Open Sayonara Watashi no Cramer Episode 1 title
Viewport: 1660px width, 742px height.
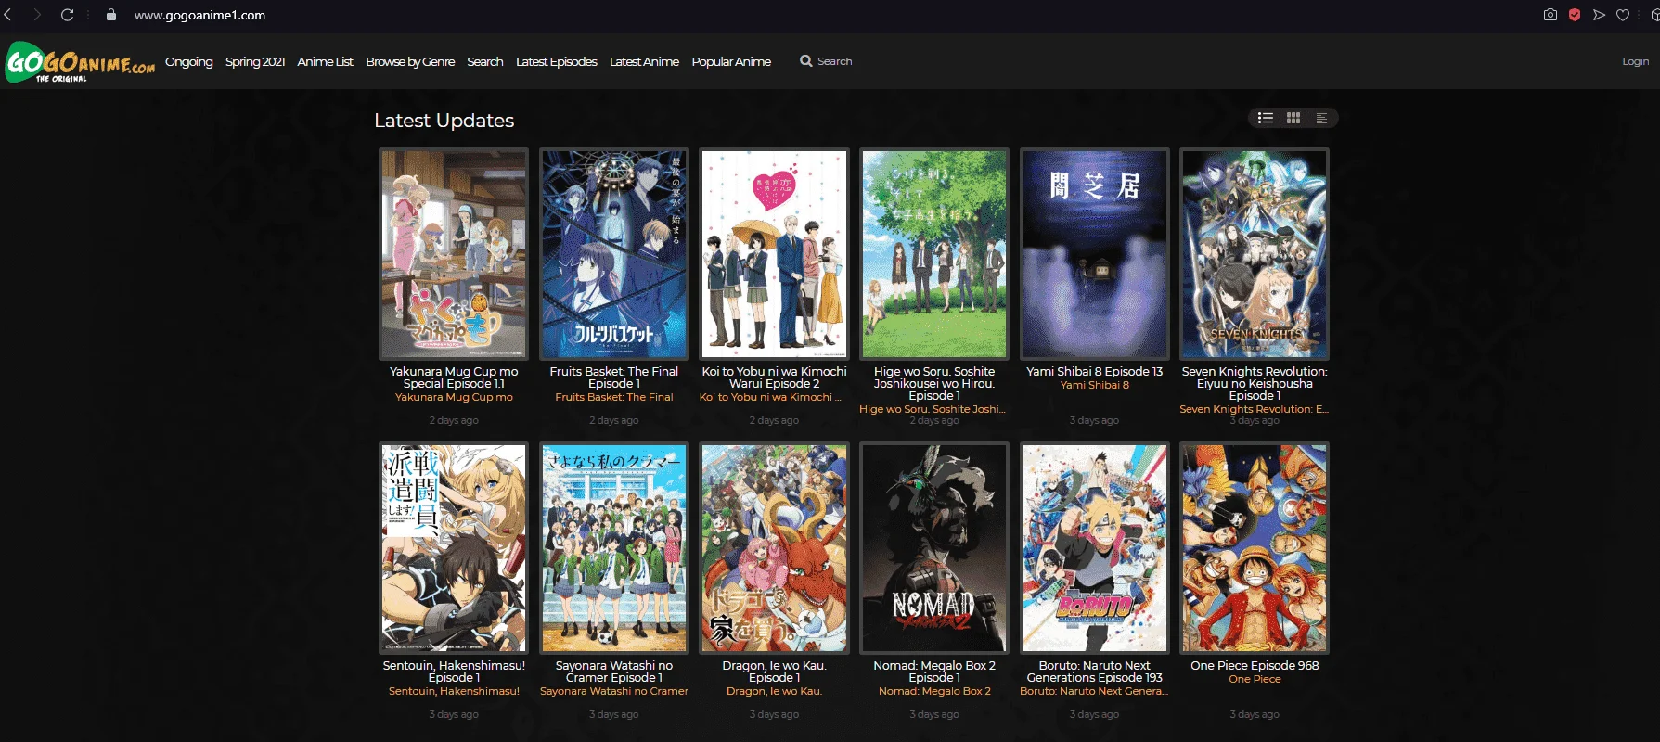614,672
